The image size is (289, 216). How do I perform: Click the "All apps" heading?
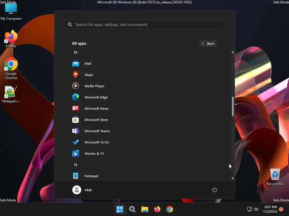79,44
